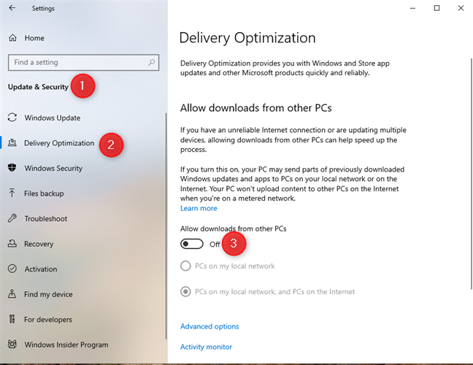
Task: Select PCs on my local network radio
Action: 185,266
